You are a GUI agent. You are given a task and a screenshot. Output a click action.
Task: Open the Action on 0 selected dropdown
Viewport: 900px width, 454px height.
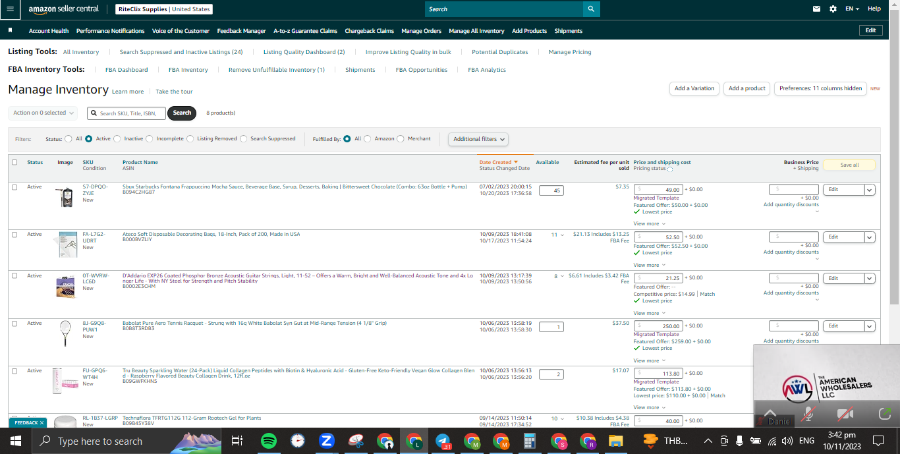(x=43, y=113)
